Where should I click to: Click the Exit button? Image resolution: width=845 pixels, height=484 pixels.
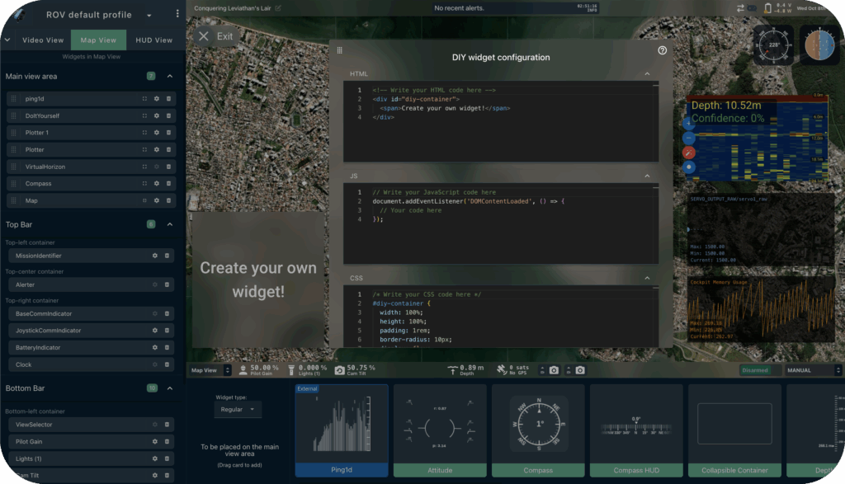(x=214, y=35)
